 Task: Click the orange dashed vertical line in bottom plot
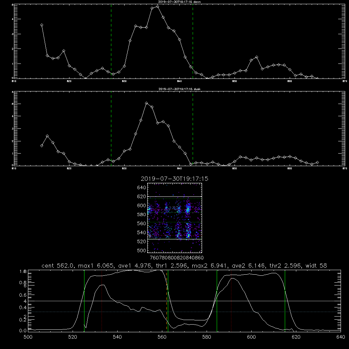[x=166, y=300]
